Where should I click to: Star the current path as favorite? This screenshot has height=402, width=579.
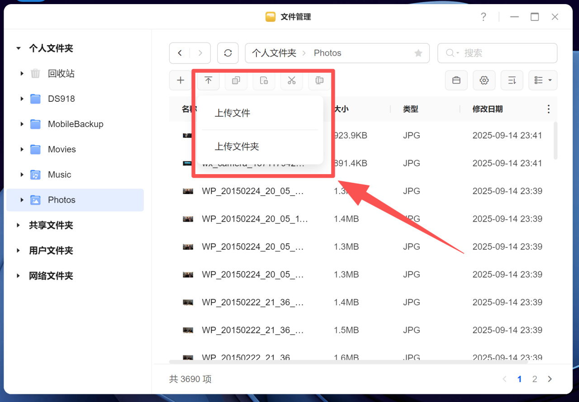[418, 53]
